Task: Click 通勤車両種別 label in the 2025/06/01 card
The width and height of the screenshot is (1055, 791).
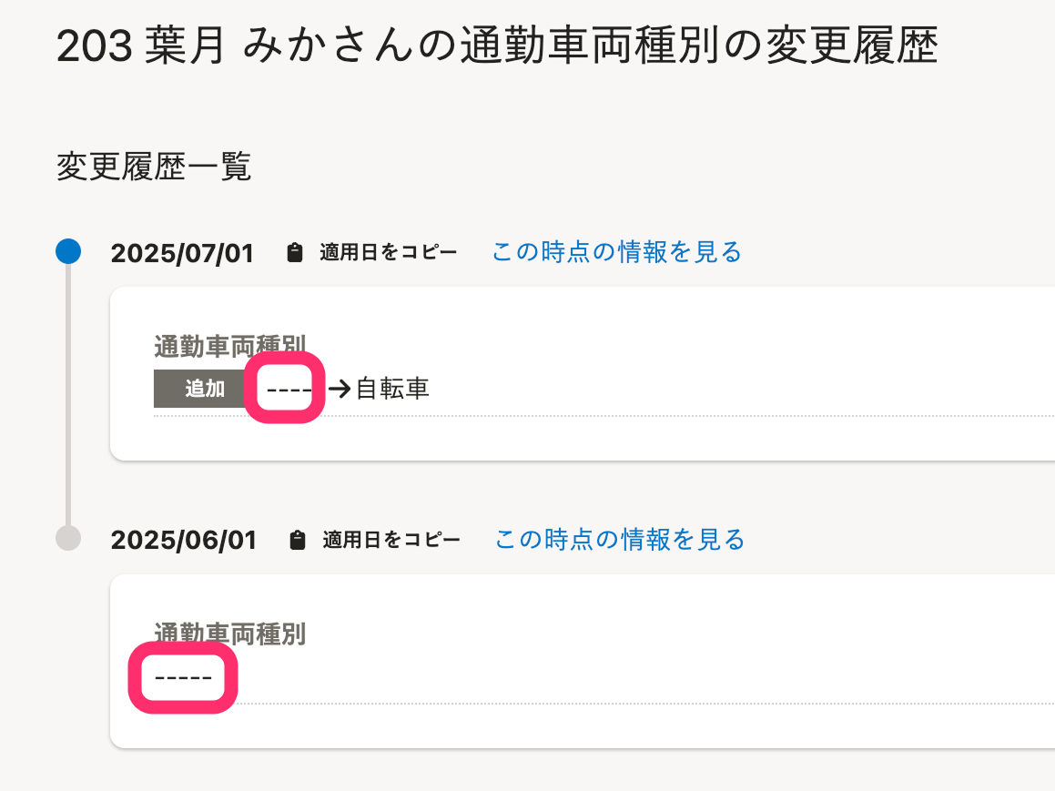Action: point(229,634)
